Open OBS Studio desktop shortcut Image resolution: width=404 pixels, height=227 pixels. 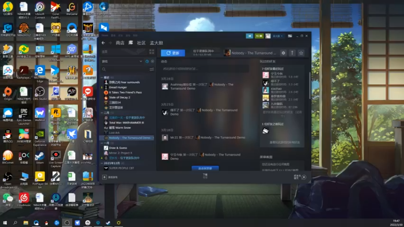pyautogui.click(x=40, y=94)
